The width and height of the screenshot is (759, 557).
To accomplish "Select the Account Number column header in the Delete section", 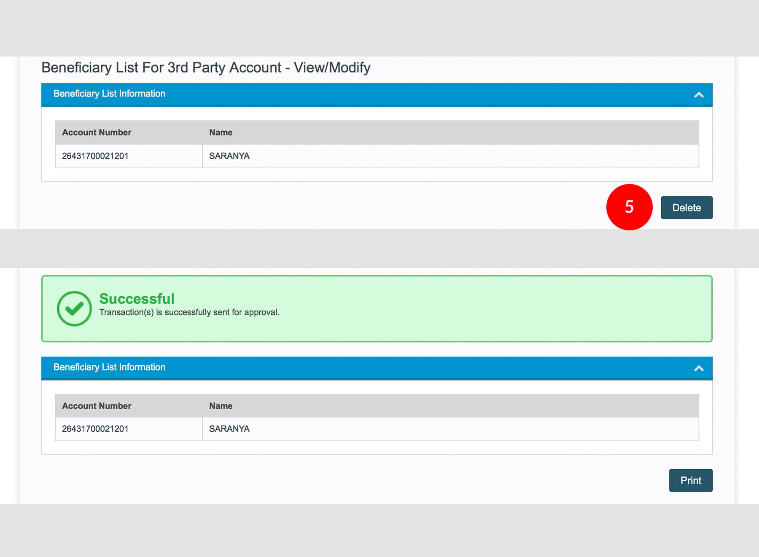I will 97,132.
